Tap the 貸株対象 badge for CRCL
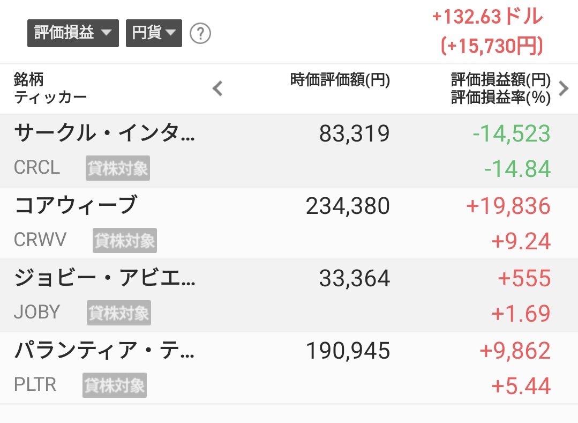The width and height of the screenshot is (578, 423). click(x=118, y=168)
